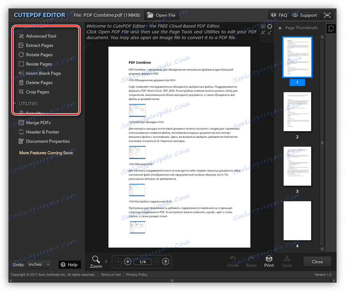Click the page number field 1/4
Screen dimensions: 345x291
tap(142, 262)
